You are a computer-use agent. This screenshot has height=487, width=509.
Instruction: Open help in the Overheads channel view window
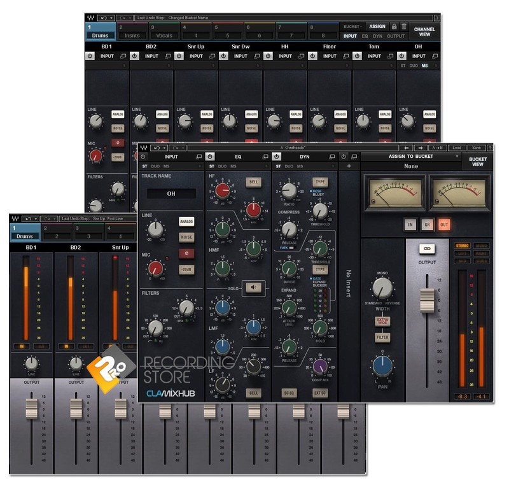pyautogui.click(x=490, y=148)
